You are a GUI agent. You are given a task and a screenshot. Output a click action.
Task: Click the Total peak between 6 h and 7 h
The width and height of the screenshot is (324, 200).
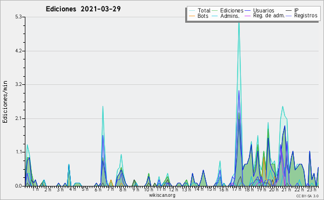coord(103,107)
